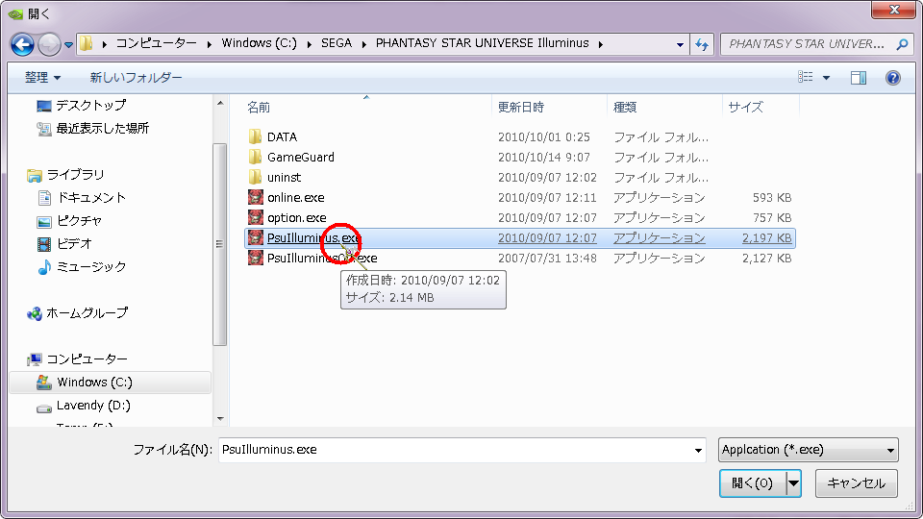Select the GameGuard folder
923x519 pixels.
(x=290, y=157)
